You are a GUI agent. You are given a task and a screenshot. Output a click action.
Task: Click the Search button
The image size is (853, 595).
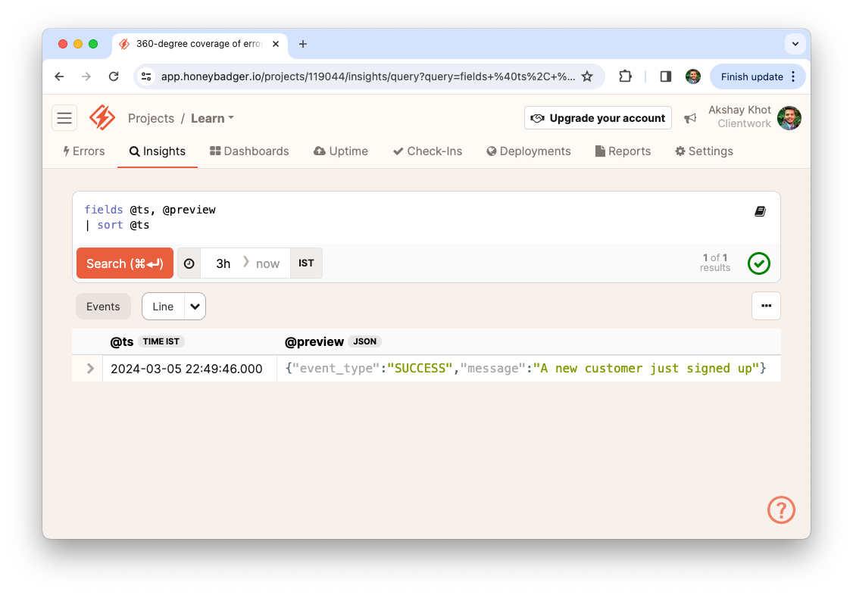(124, 263)
